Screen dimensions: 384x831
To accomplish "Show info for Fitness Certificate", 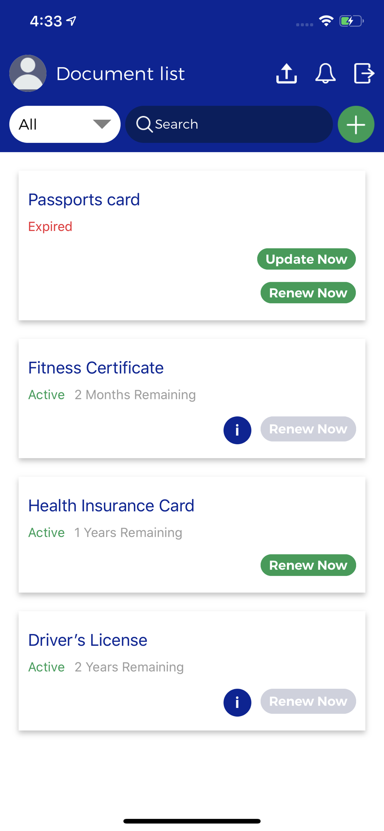I will pos(237,430).
